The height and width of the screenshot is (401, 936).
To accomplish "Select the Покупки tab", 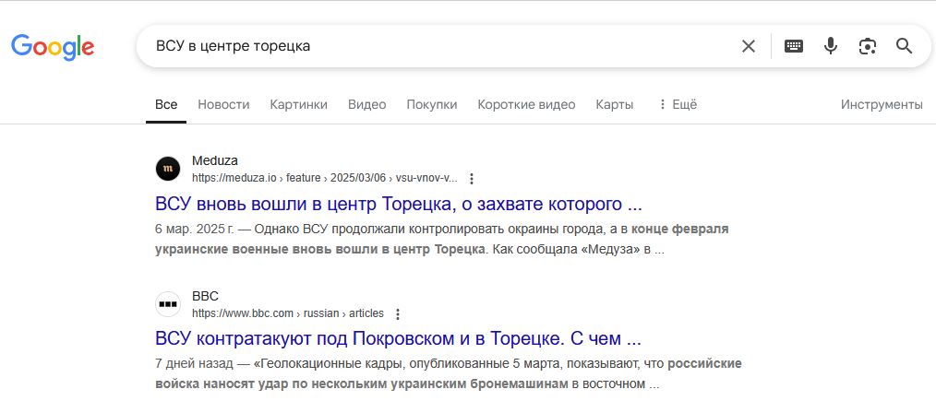I will coord(431,104).
